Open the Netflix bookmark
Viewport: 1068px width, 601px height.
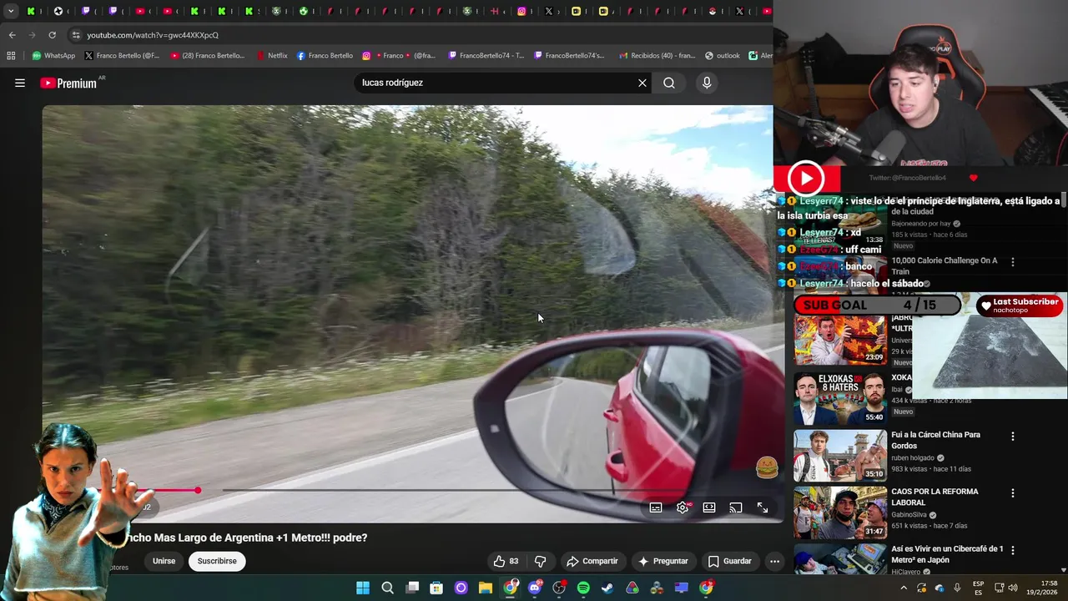271,56
